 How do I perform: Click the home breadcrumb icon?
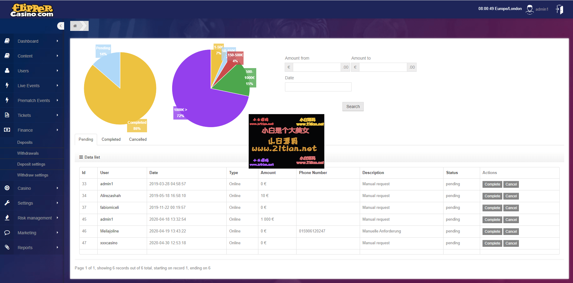(75, 26)
